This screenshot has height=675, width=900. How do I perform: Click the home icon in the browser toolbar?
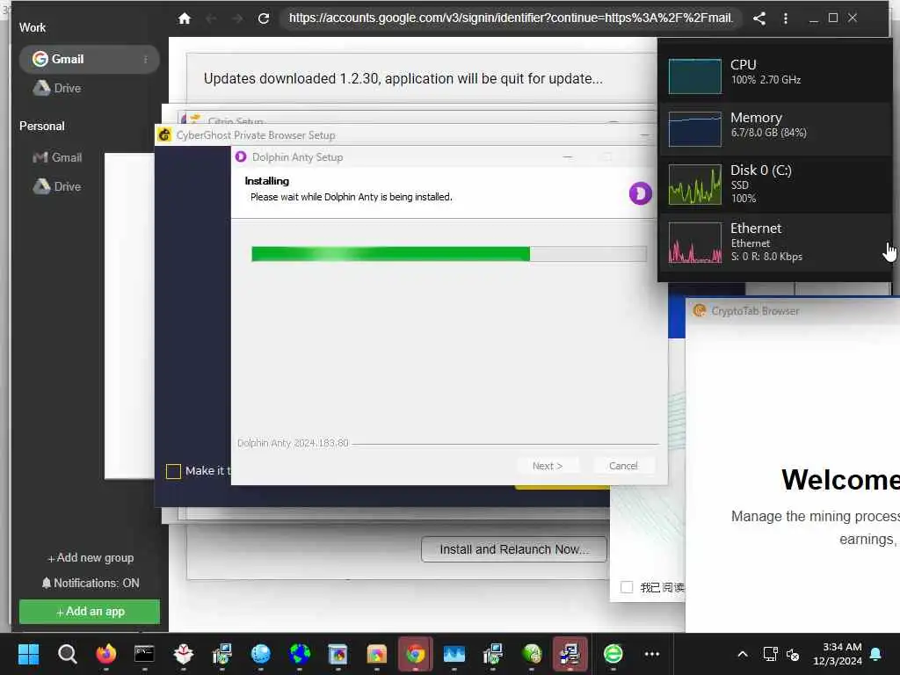coord(185,18)
